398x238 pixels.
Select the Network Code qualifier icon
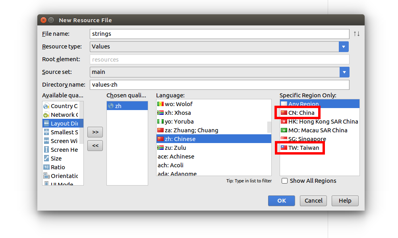(46, 115)
